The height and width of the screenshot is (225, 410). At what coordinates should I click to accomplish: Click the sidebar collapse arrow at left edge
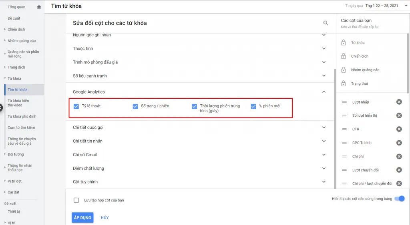[x=1, y=107]
